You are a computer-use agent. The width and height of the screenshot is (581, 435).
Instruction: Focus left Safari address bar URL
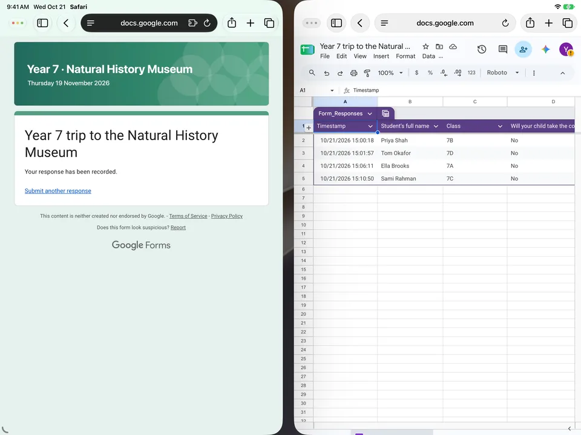point(149,23)
